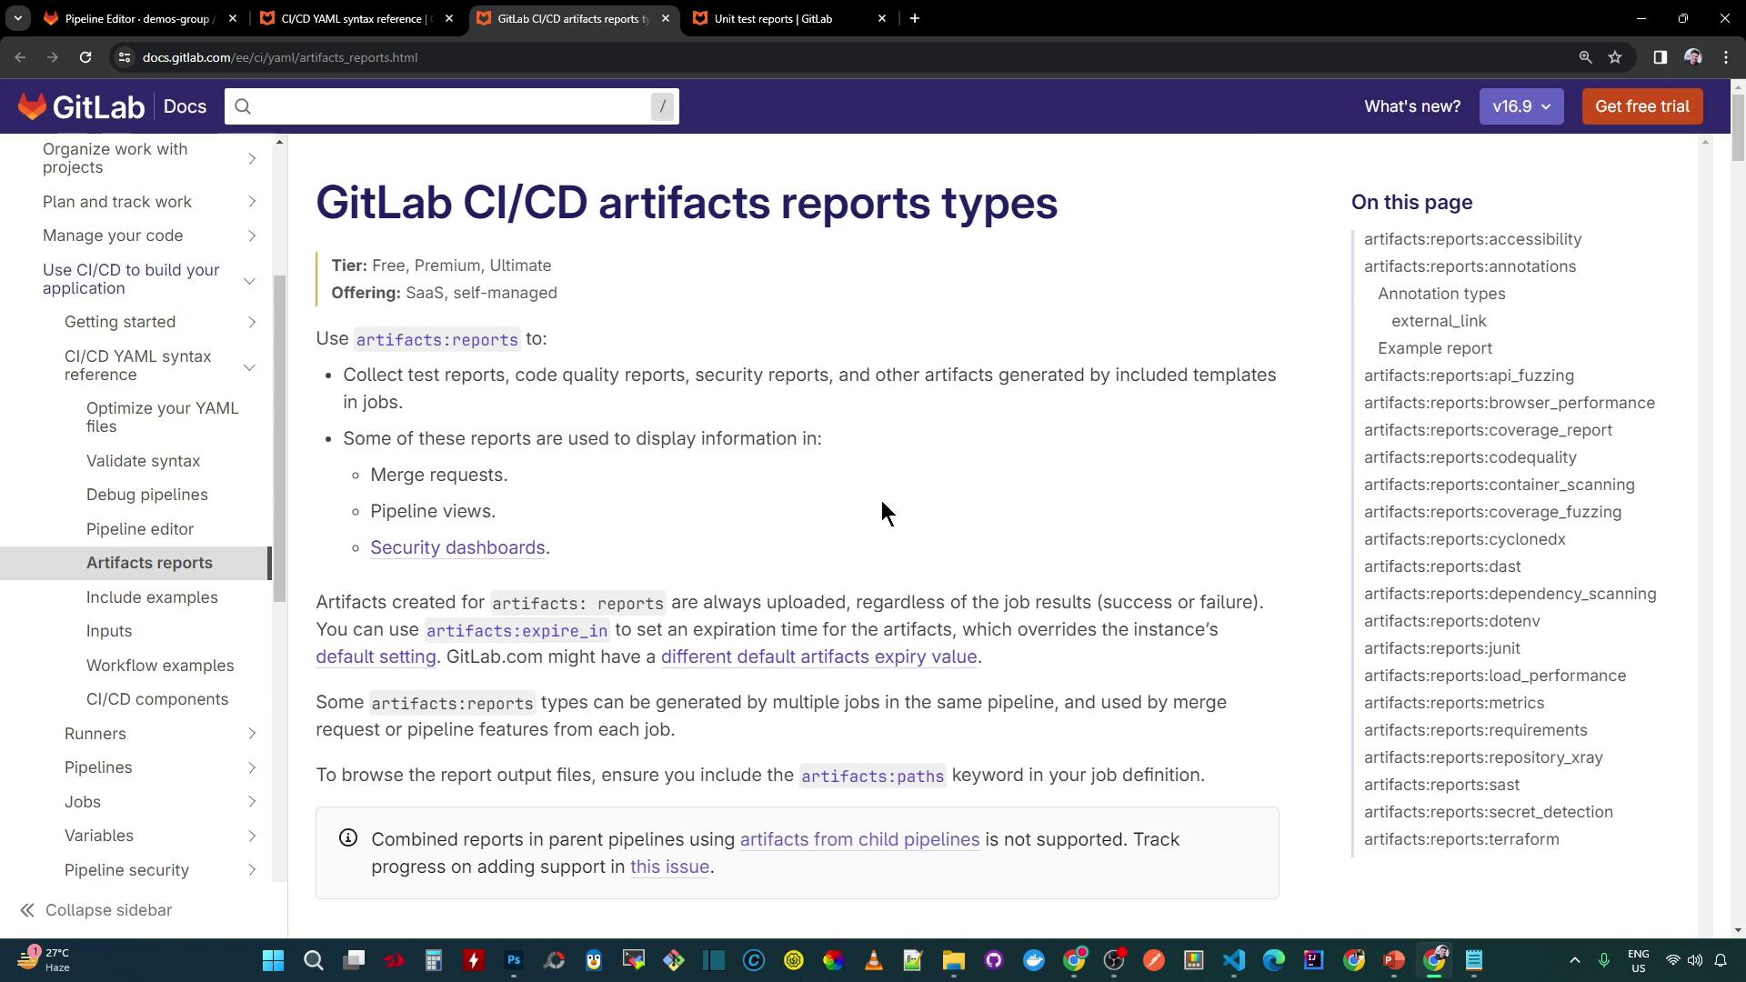This screenshot has width=1746, height=982.
Task: Open a new browser tab
Action: coord(915,18)
